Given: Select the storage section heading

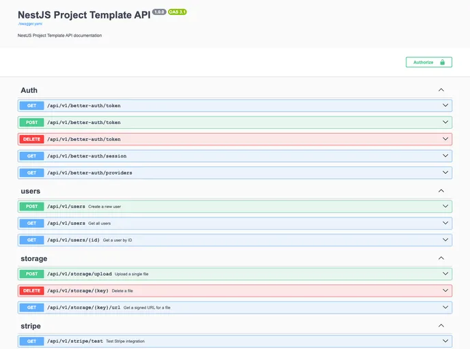Looking at the screenshot, I should click(x=34, y=259).
